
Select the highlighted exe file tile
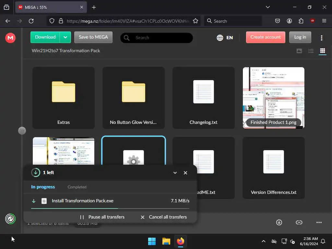133,150
